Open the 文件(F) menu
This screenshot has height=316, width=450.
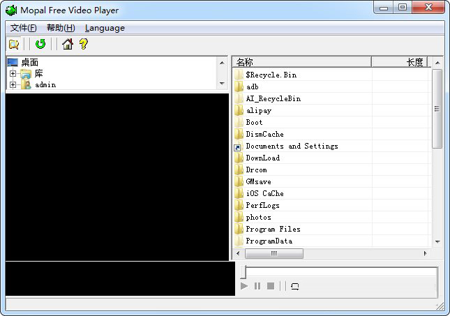pos(24,28)
